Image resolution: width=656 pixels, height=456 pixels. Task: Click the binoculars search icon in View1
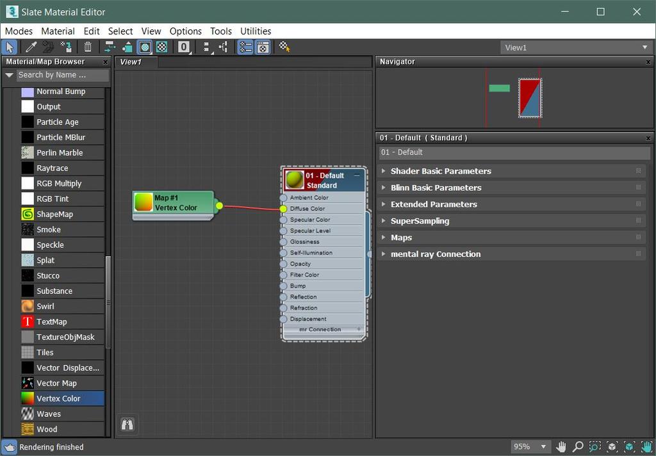pos(127,425)
